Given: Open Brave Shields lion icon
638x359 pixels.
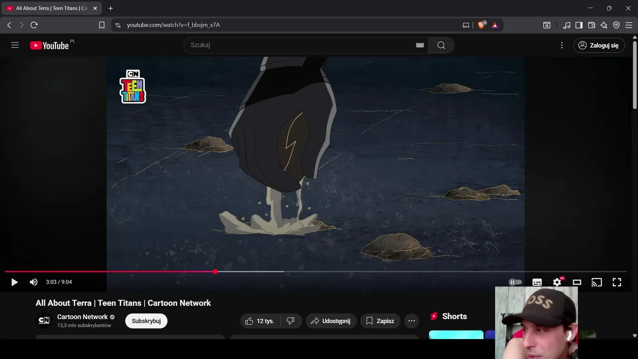Looking at the screenshot, I should tap(481, 25).
